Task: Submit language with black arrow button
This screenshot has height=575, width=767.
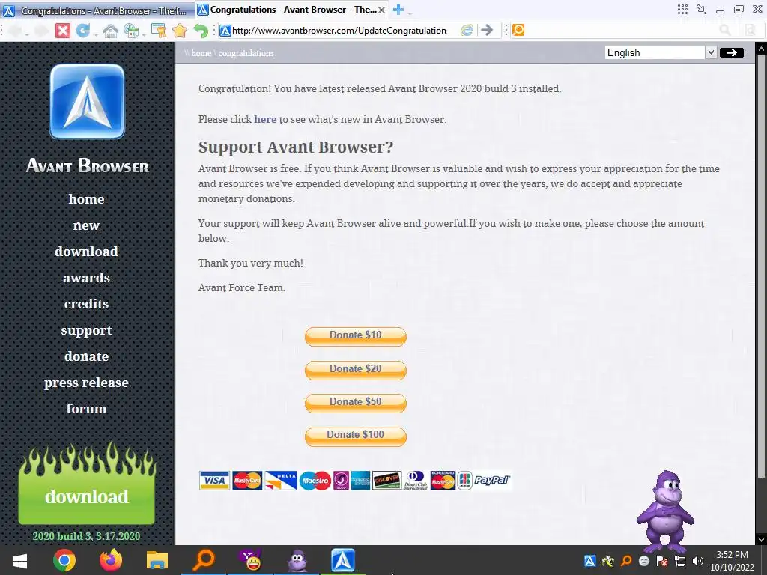Action: pyautogui.click(x=731, y=53)
